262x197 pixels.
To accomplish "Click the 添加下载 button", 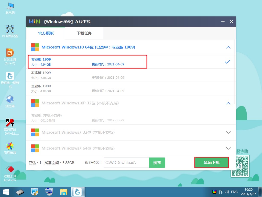I will [212, 162].
